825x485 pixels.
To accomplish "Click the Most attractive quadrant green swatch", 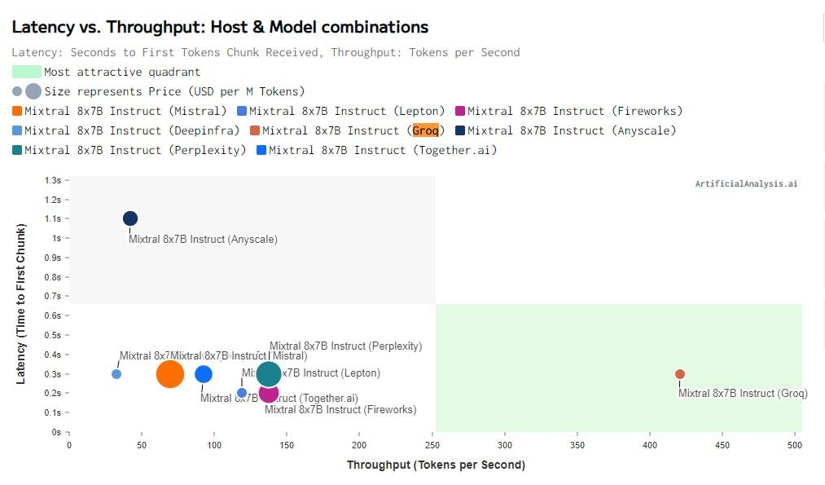I will [26, 72].
